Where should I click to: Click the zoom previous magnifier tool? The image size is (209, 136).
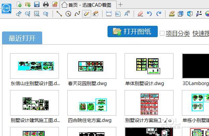[x=46, y=14]
